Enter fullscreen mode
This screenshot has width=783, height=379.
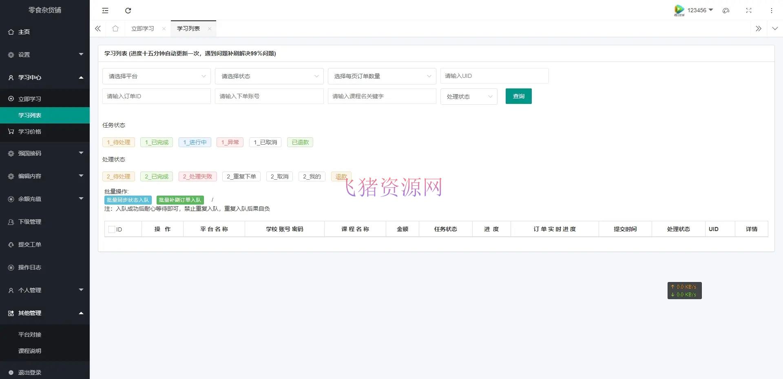(748, 10)
